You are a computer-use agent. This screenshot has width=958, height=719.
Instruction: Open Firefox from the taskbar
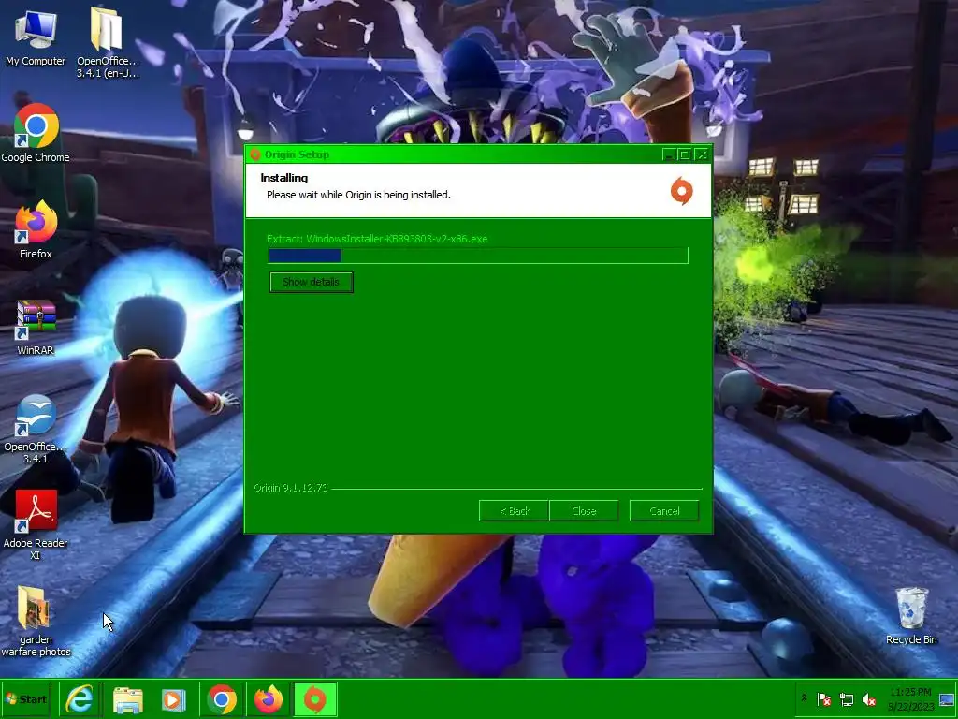pos(269,698)
